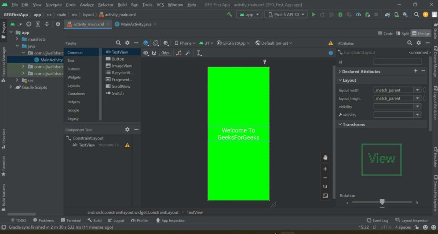Open the Guidelines helper icon
Image resolution: width=438 pixels, height=234 pixels.
coord(199,53)
